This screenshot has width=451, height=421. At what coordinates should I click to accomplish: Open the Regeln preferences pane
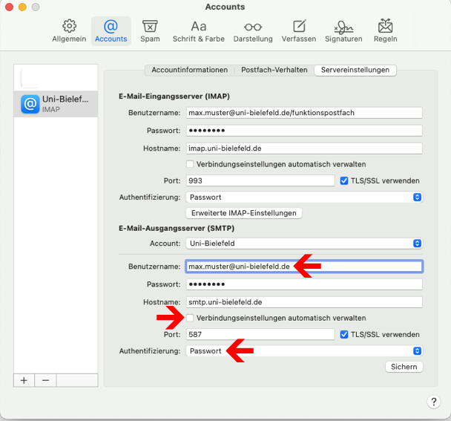(x=386, y=31)
